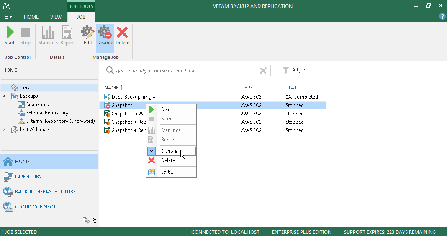Open the BACKUP INFRASTRUCTURE view

tap(50, 192)
